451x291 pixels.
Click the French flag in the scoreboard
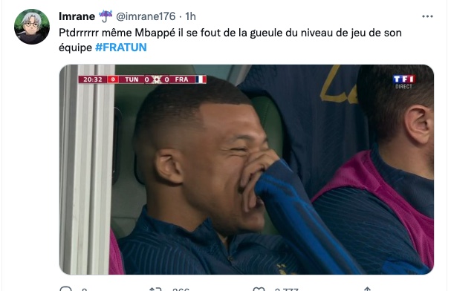[201, 79]
